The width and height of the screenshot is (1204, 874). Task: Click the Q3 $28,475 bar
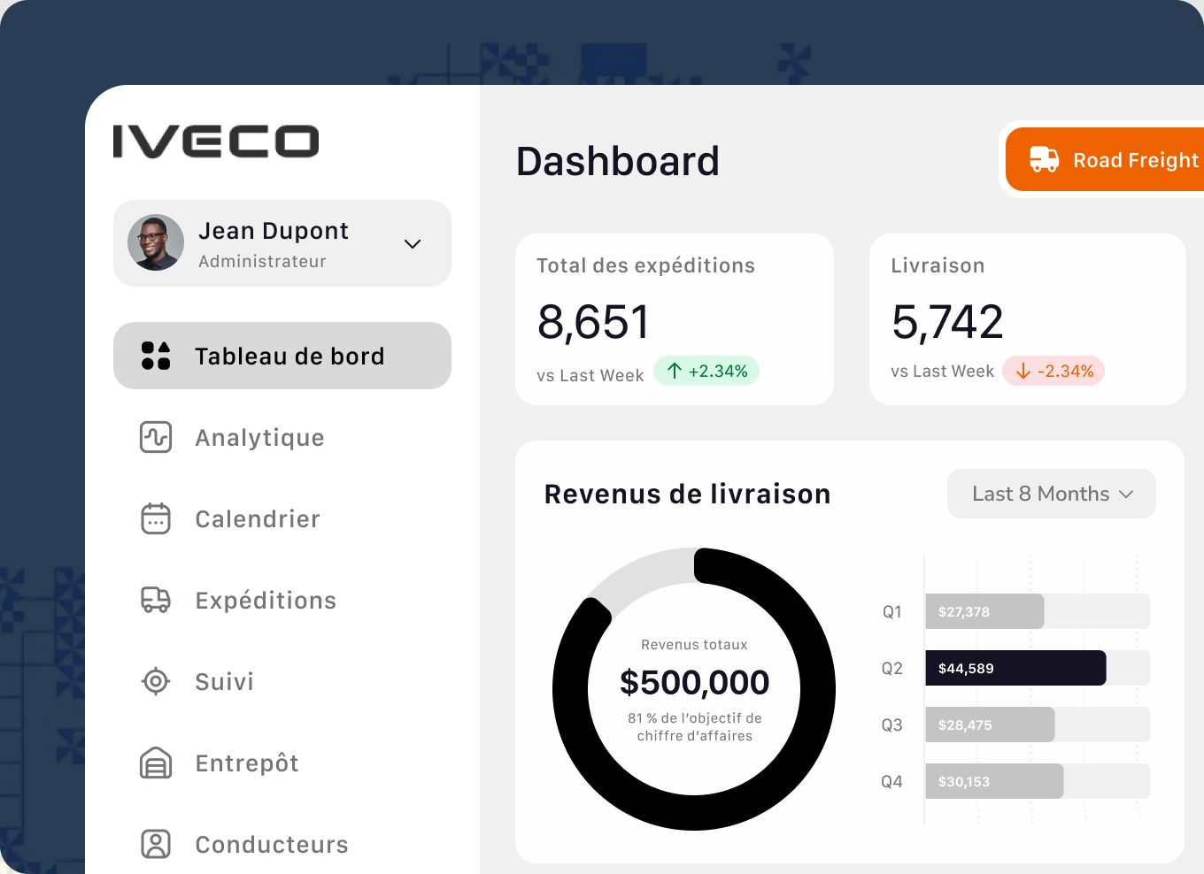tap(990, 724)
